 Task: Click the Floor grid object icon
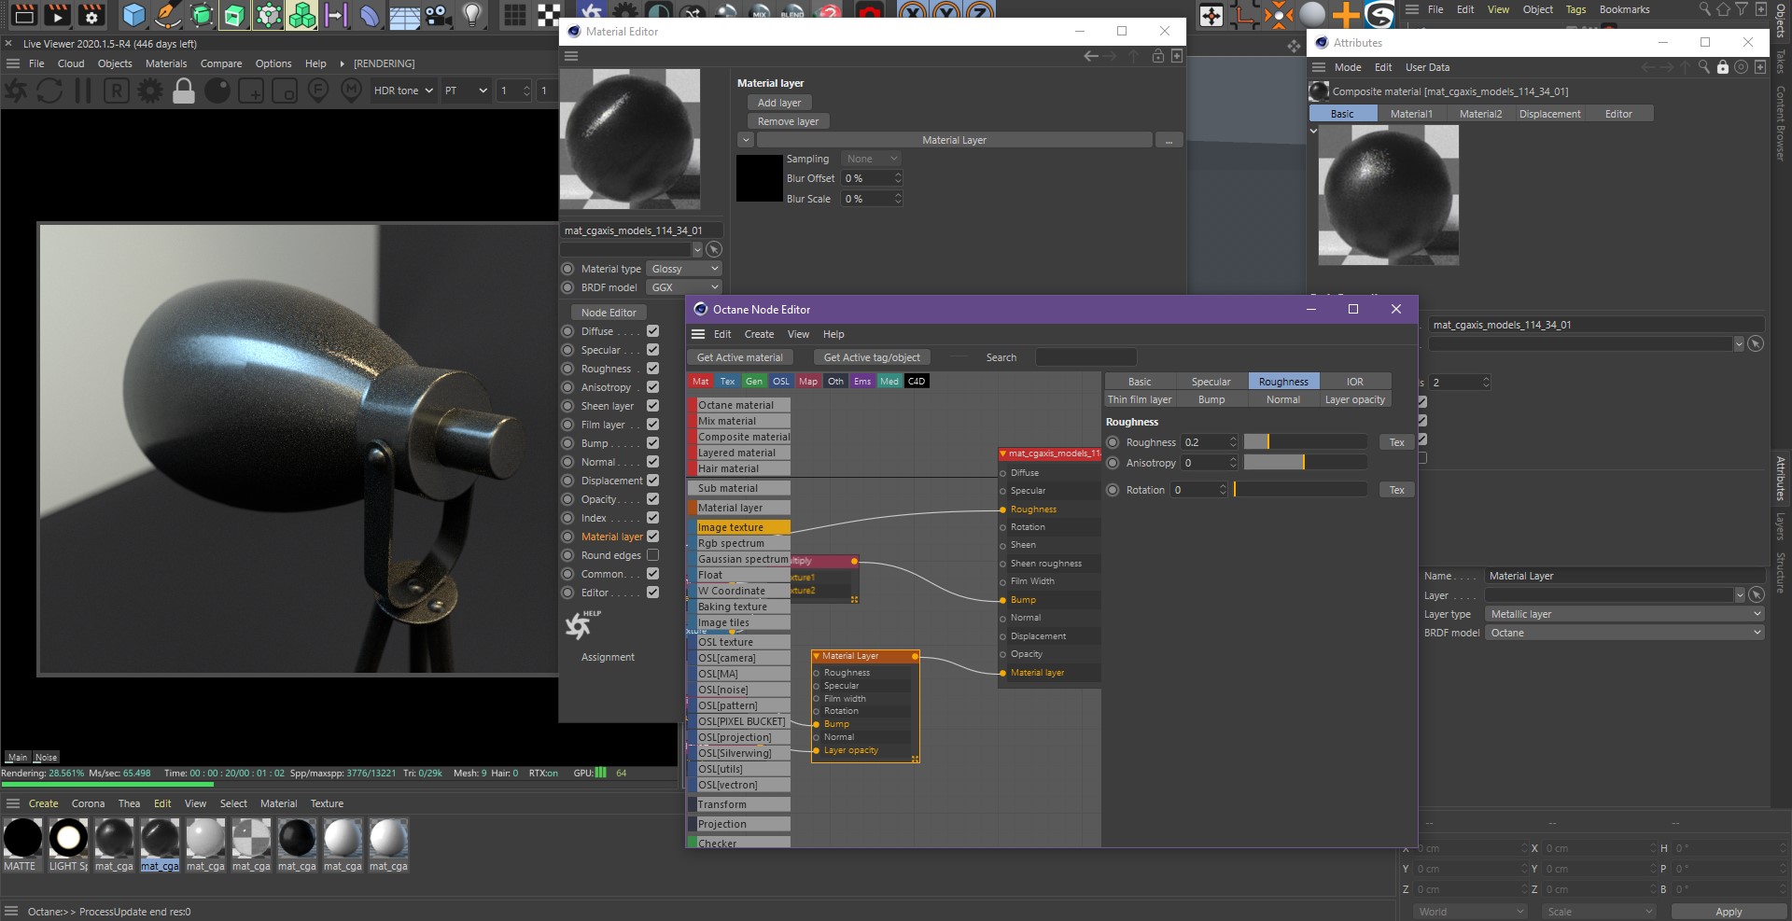pos(404,14)
